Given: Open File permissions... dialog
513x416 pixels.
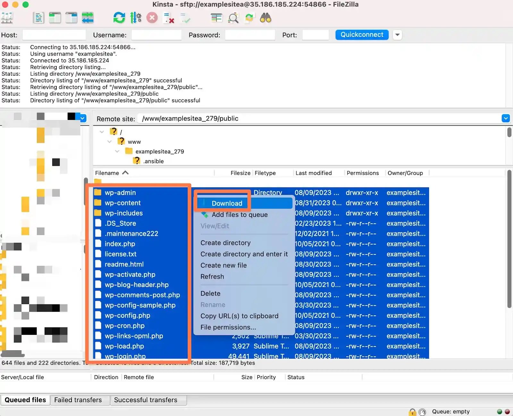Looking at the screenshot, I should tap(228, 327).
